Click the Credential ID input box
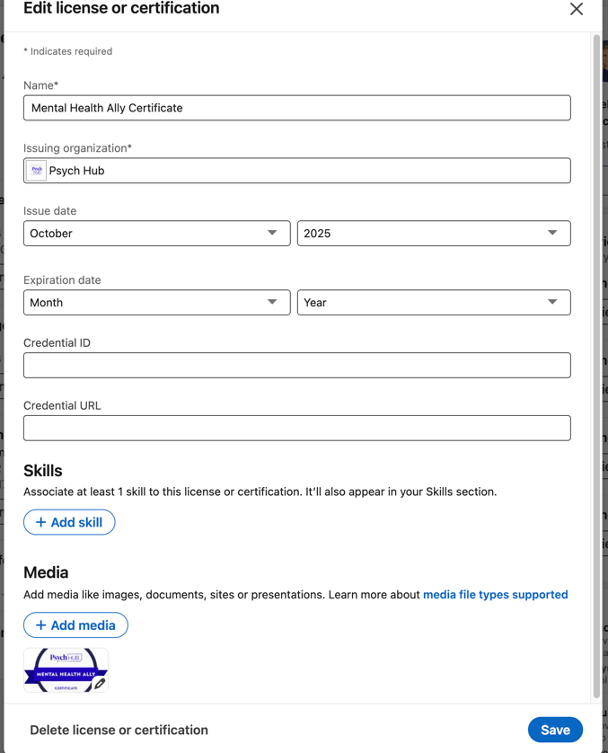Viewport: 608px width, 753px height. pos(296,366)
